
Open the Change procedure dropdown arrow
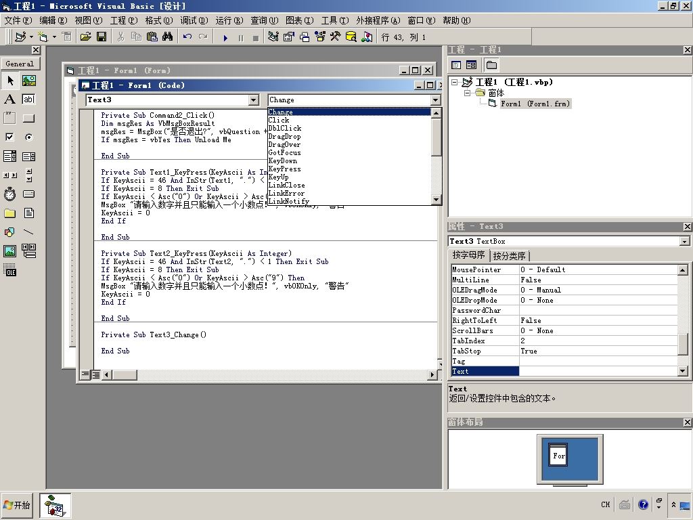click(x=435, y=100)
